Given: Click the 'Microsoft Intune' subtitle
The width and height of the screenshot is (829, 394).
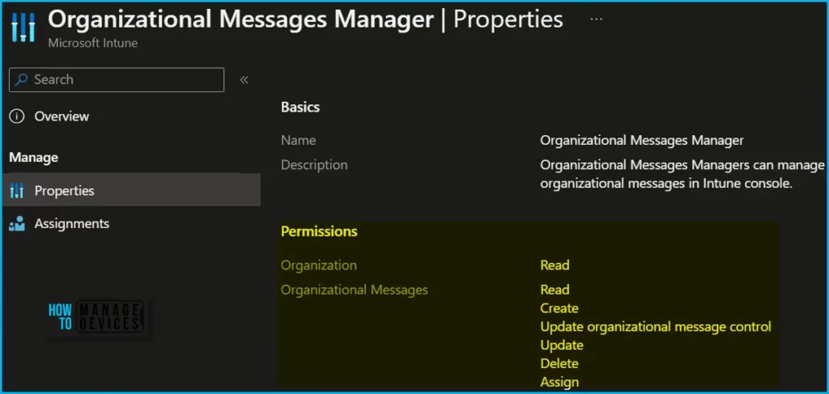Looking at the screenshot, I should [92, 44].
